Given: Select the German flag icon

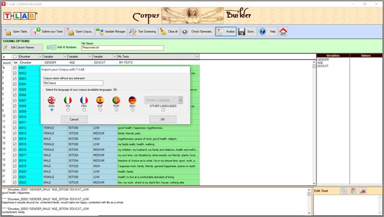Looking at the screenshot, I should point(132,100).
